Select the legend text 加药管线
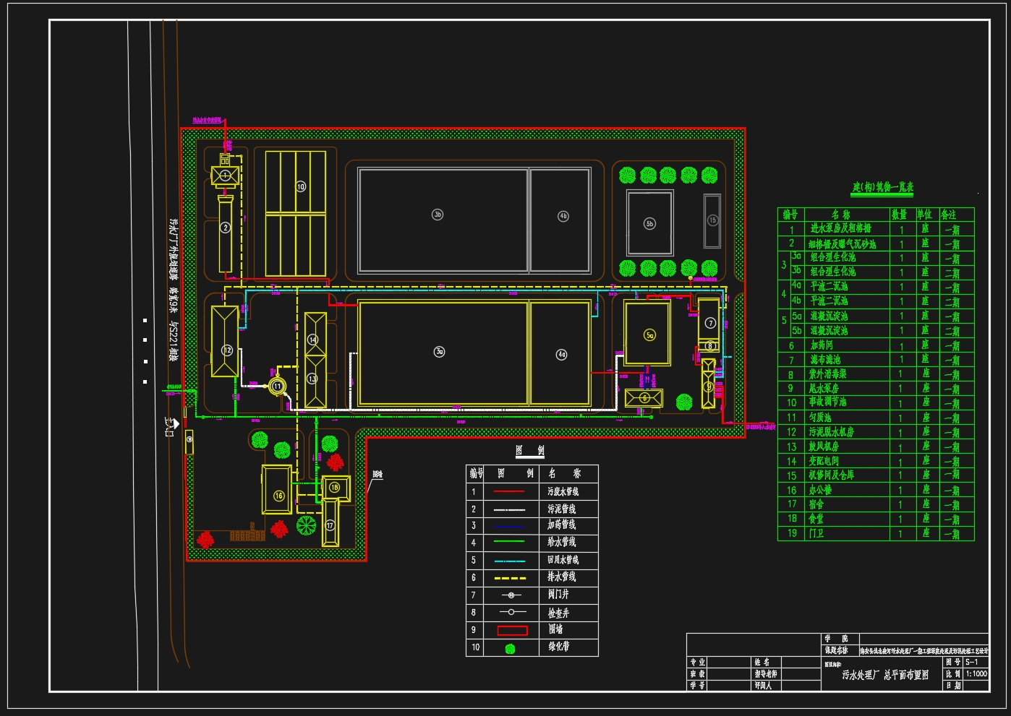The image size is (1011, 716). [562, 525]
